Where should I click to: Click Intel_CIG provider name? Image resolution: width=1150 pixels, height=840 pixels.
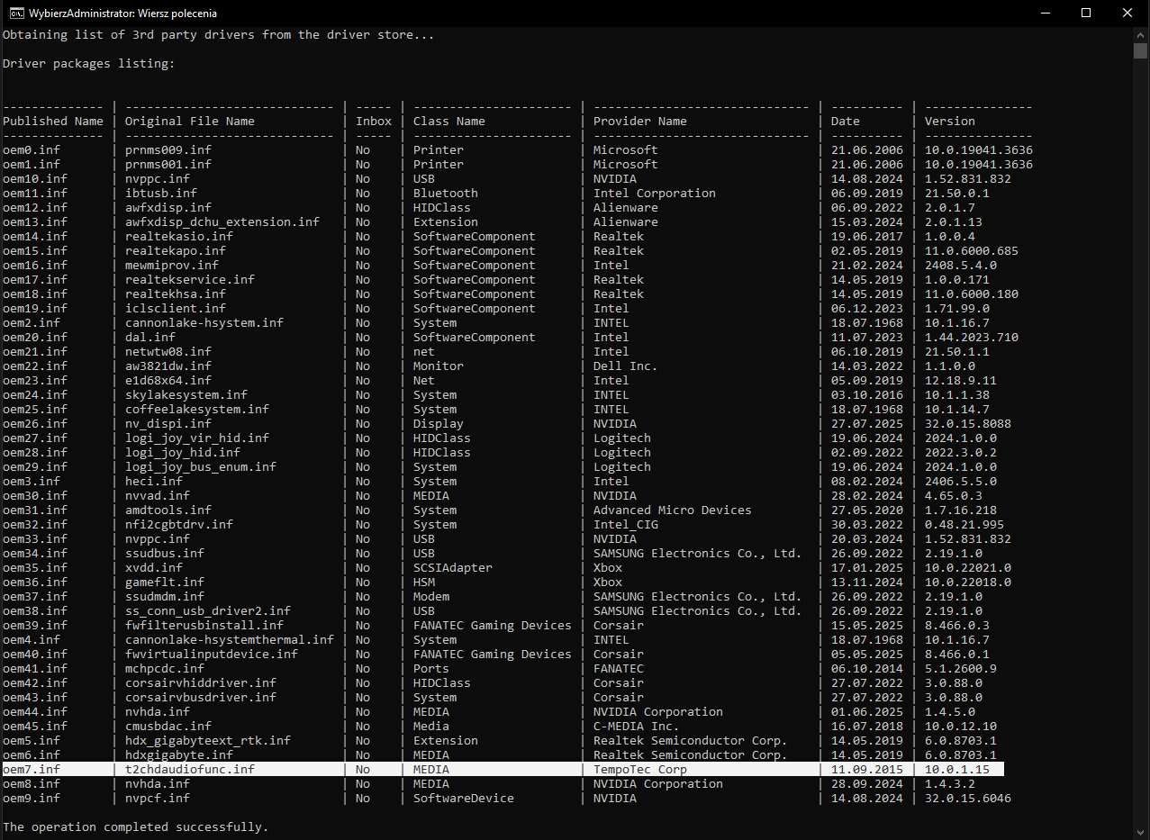[x=626, y=525]
